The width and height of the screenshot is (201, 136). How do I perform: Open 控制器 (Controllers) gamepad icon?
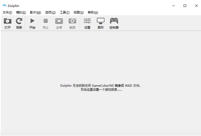(114, 21)
